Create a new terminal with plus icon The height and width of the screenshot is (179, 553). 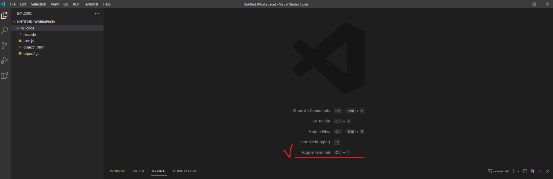coord(514,171)
